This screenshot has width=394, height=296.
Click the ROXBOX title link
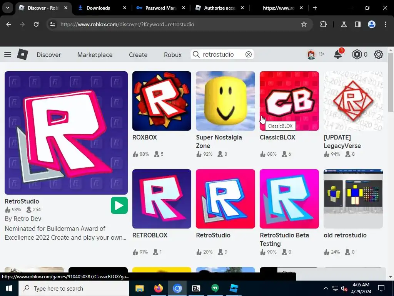(x=145, y=138)
